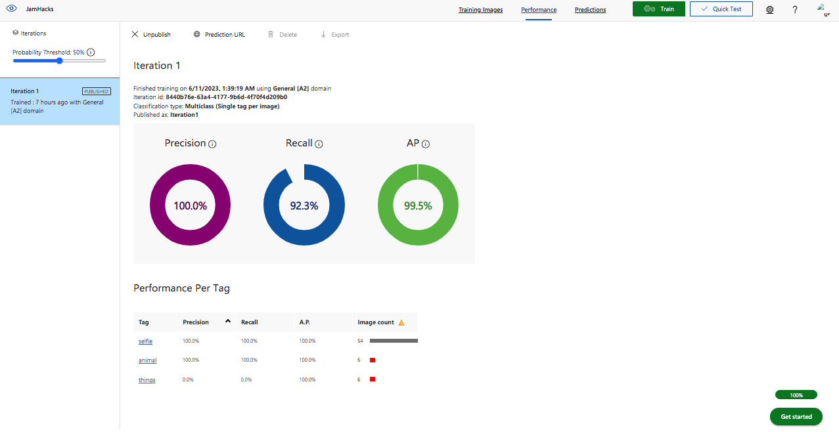Click the Precision info icon
839x432 pixels.
pyautogui.click(x=212, y=144)
